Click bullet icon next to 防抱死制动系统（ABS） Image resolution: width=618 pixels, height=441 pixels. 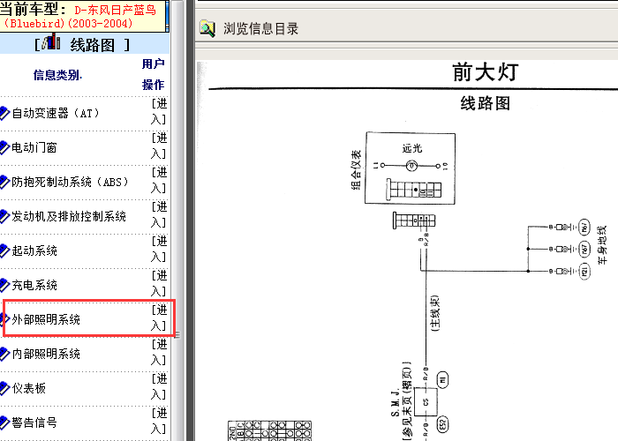click(4, 182)
